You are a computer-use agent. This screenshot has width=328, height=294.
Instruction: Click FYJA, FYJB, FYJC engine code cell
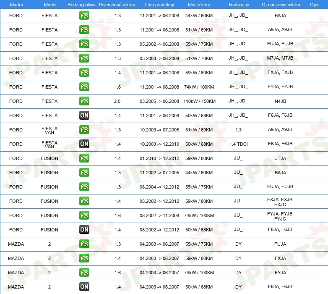coord(280,216)
